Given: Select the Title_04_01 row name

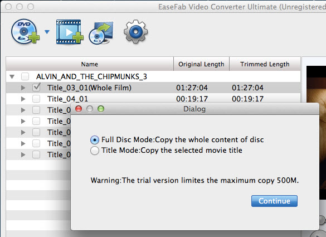Looking at the screenshot, I should pyautogui.click(x=67, y=99).
